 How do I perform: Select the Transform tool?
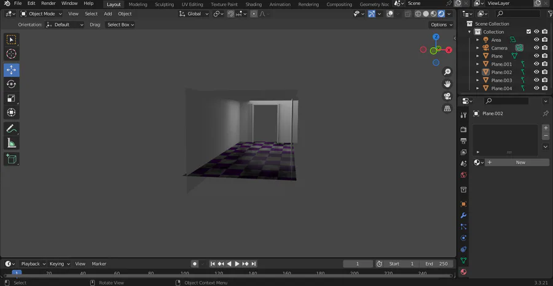pyautogui.click(x=11, y=112)
